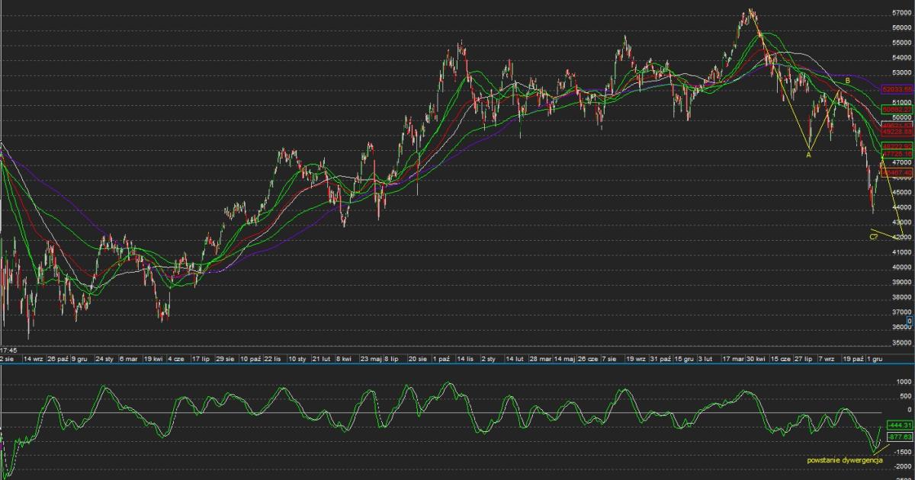Click the wave label A annotation
The image size is (915, 480).
tap(808, 155)
